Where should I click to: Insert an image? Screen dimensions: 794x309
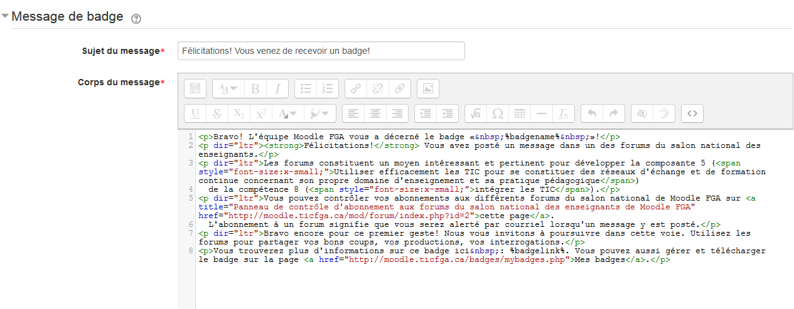[x=428, y=88]
